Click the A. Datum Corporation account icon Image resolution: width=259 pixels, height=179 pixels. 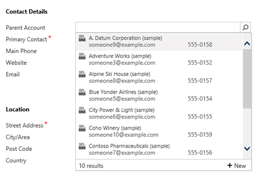(82, 38)
